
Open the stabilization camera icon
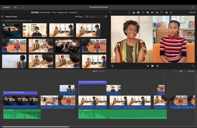pos(148,12)
